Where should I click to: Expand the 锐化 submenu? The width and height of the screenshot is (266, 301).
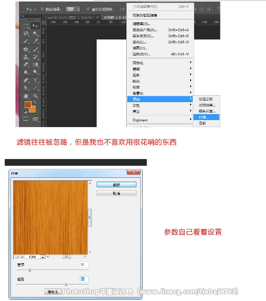click(x=160, y=81)
